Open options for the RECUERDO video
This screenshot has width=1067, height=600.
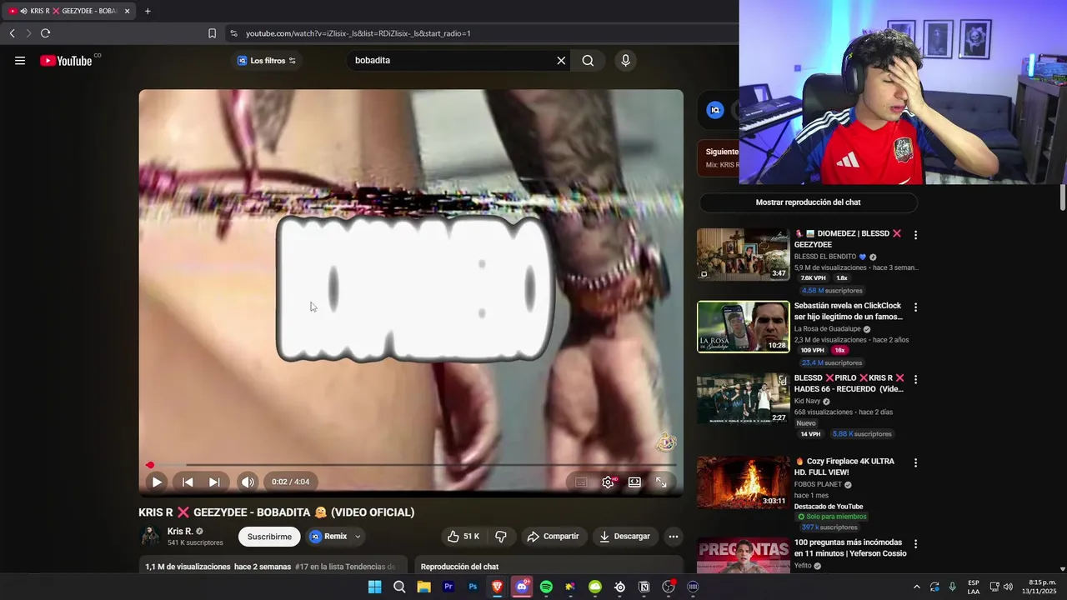915,379
